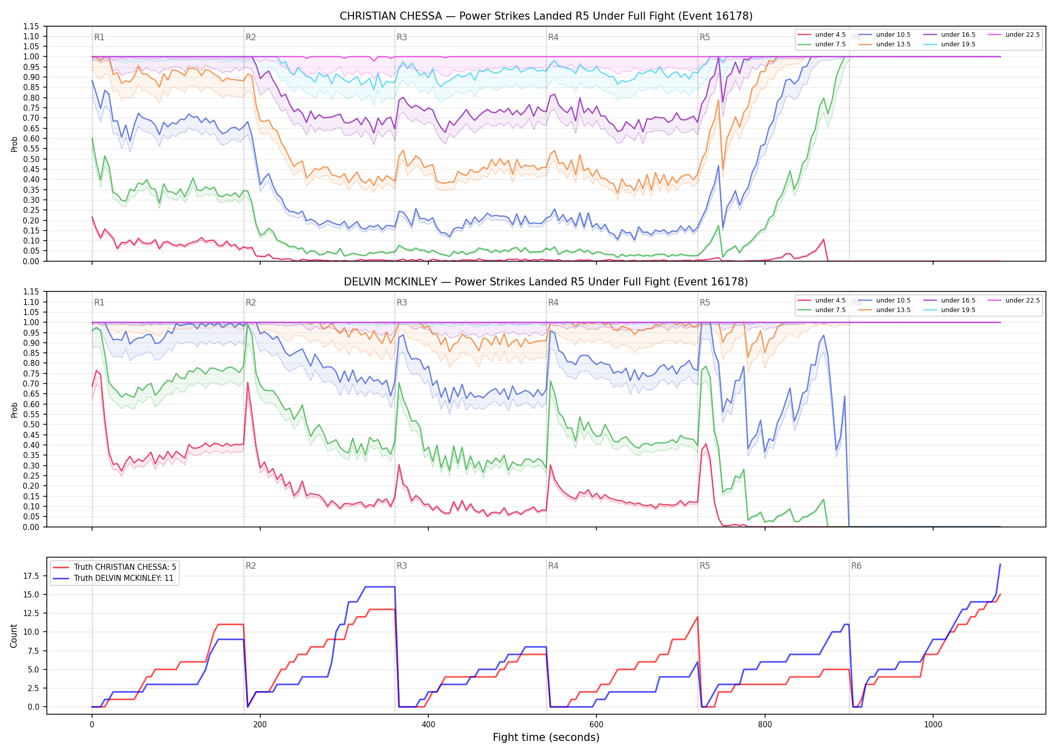Click the CHRISTIAN CHESSA chart title

(x=546, y=16)
